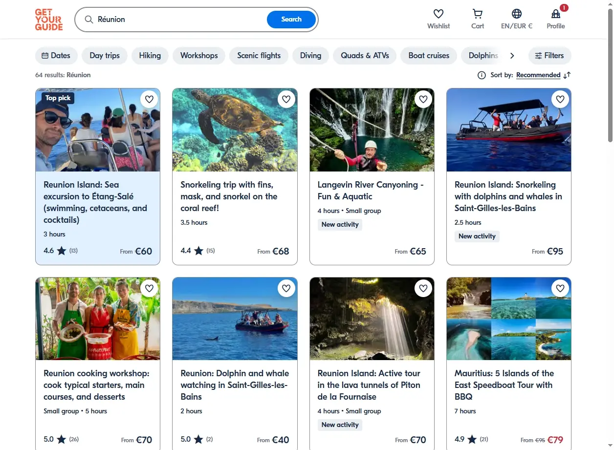Click New activity tag on dolphins snorkeling card

point(477,236)
